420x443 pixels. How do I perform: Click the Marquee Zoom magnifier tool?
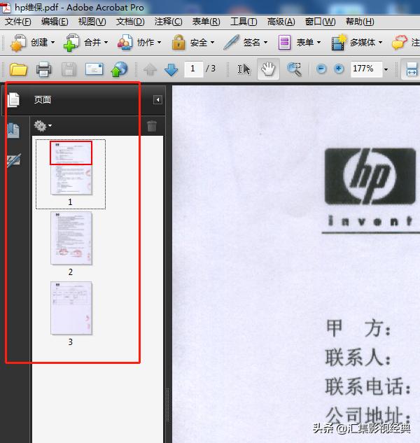point(294,69)
